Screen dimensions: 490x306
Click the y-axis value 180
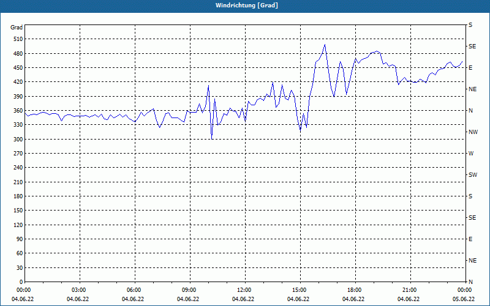pyautogui.click(x=18, y=196)
